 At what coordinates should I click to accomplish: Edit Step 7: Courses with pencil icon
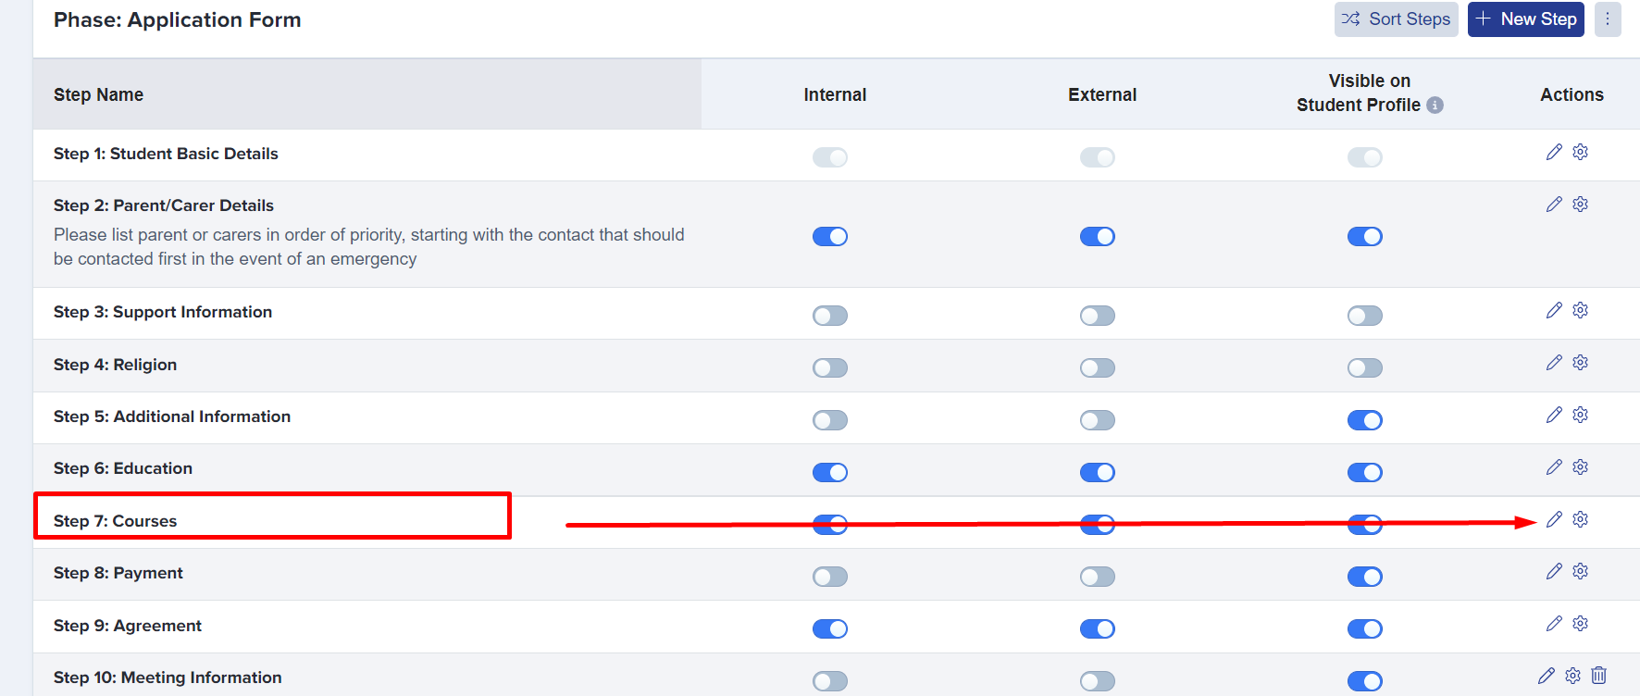click(1554, 519)
